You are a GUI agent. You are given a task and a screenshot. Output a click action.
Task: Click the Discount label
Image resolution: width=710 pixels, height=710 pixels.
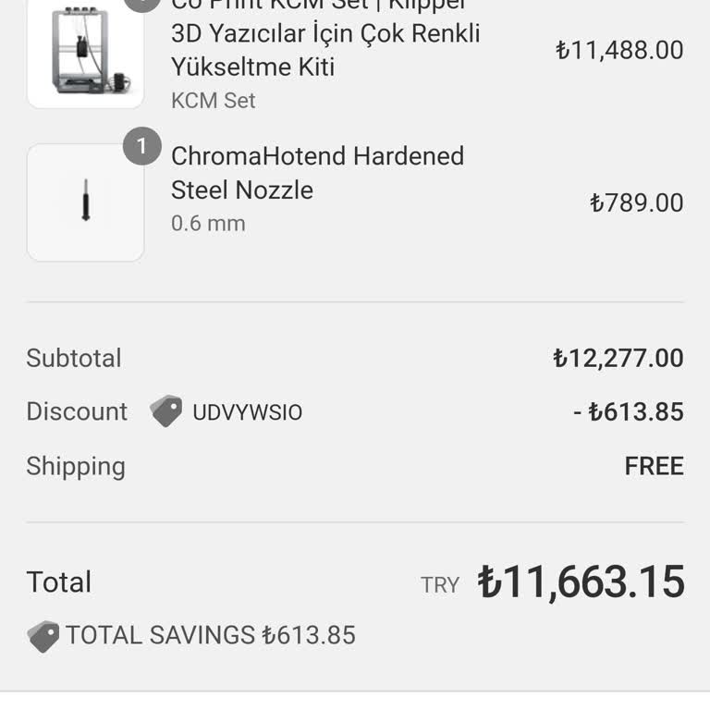[77, 411]
